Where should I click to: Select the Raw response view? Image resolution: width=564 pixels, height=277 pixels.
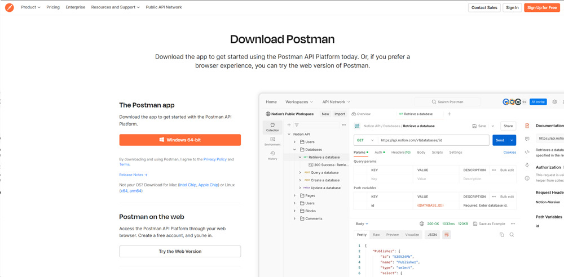(376, 235)
